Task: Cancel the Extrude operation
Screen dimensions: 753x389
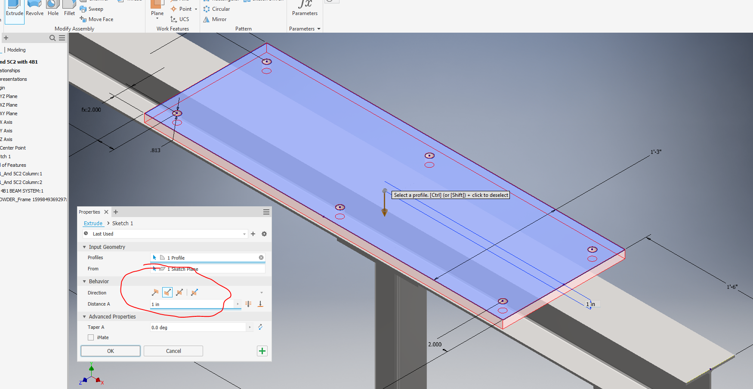Action: (x=173, y=351)
